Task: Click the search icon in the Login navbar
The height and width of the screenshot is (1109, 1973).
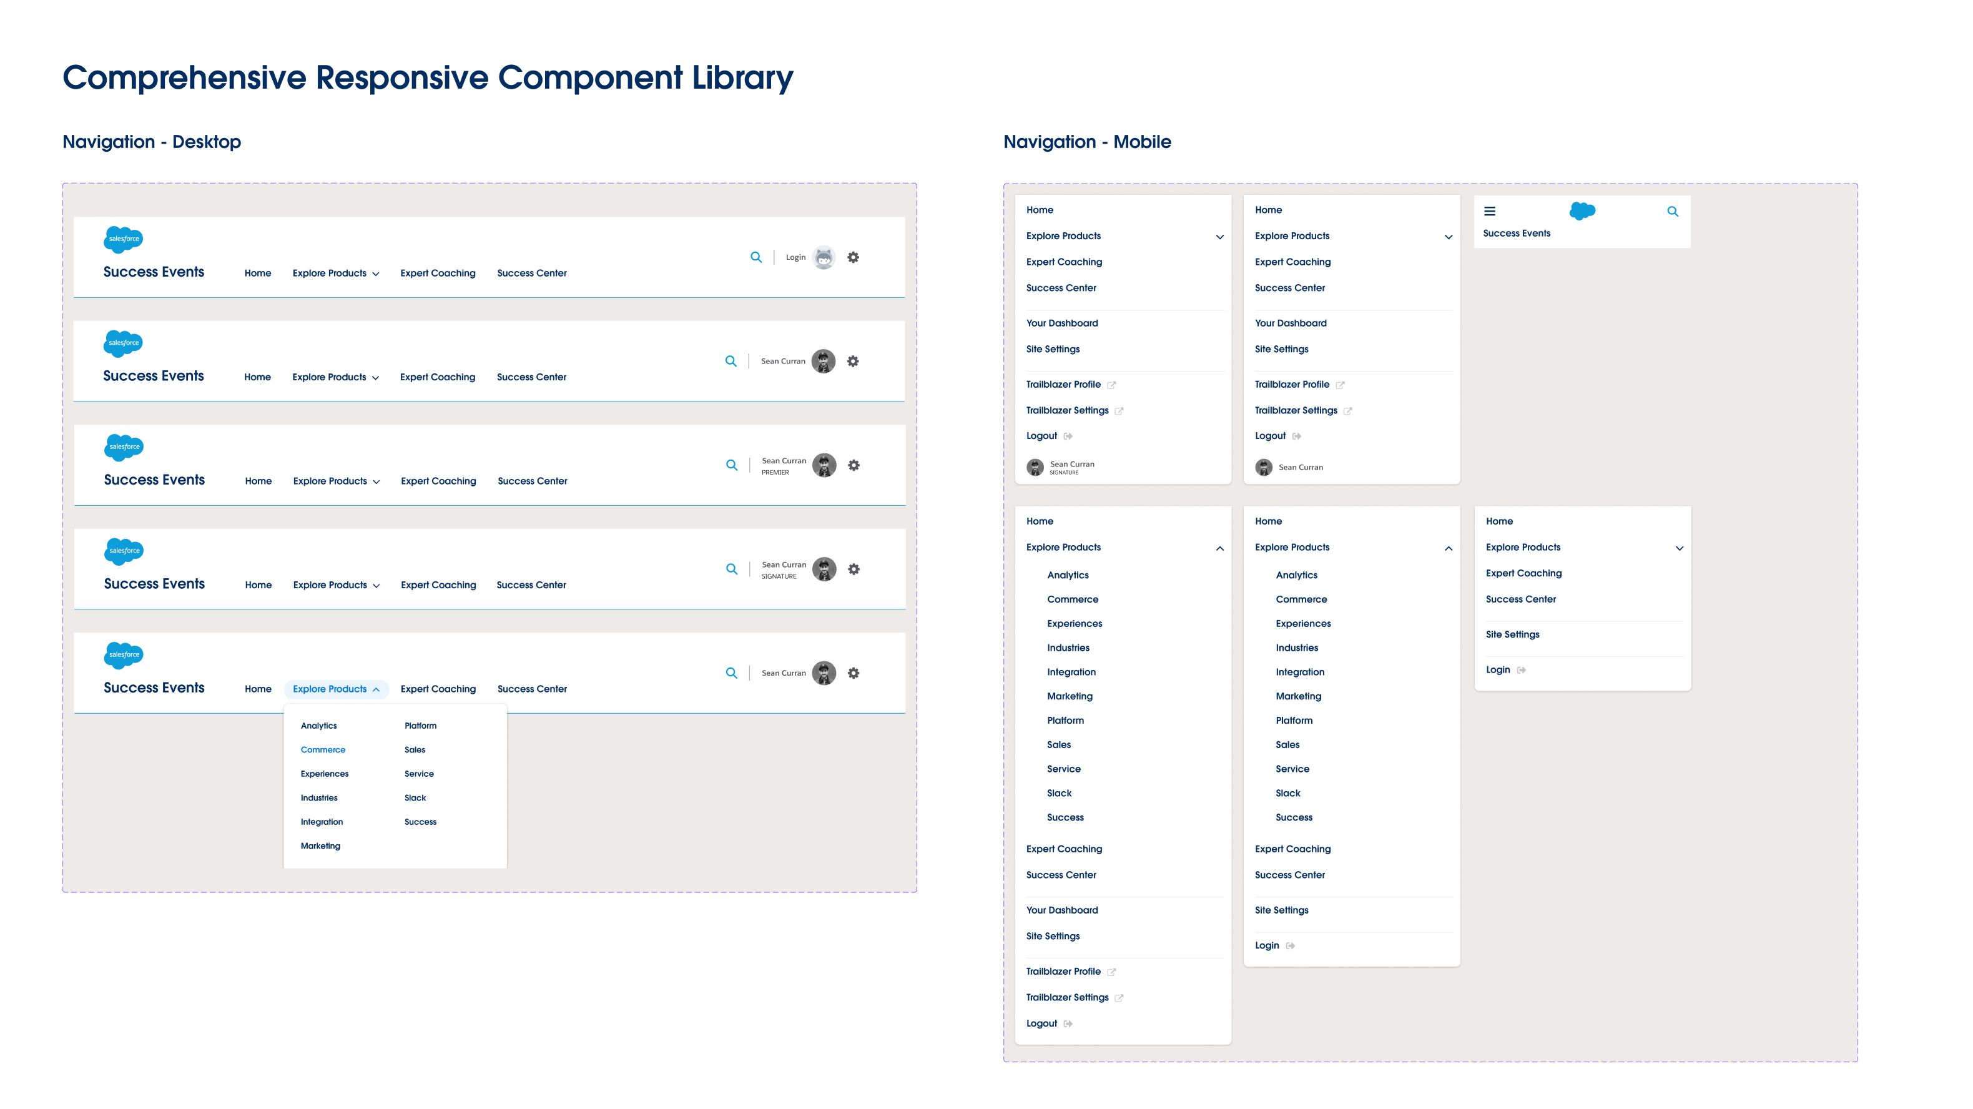Action: point(756,257)
